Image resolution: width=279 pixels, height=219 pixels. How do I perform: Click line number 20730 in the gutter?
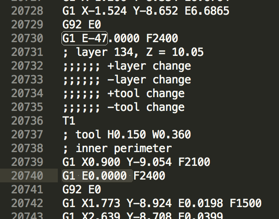[27, 38]
